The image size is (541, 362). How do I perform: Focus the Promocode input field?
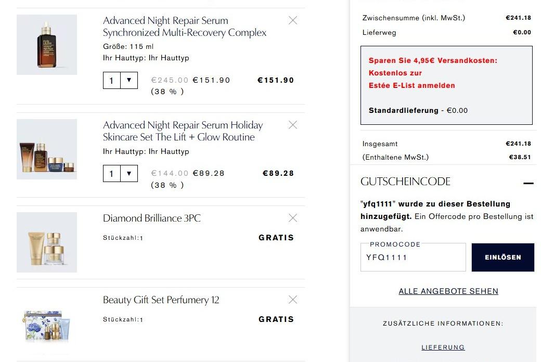pyautogui.click(x=413, y=257)
